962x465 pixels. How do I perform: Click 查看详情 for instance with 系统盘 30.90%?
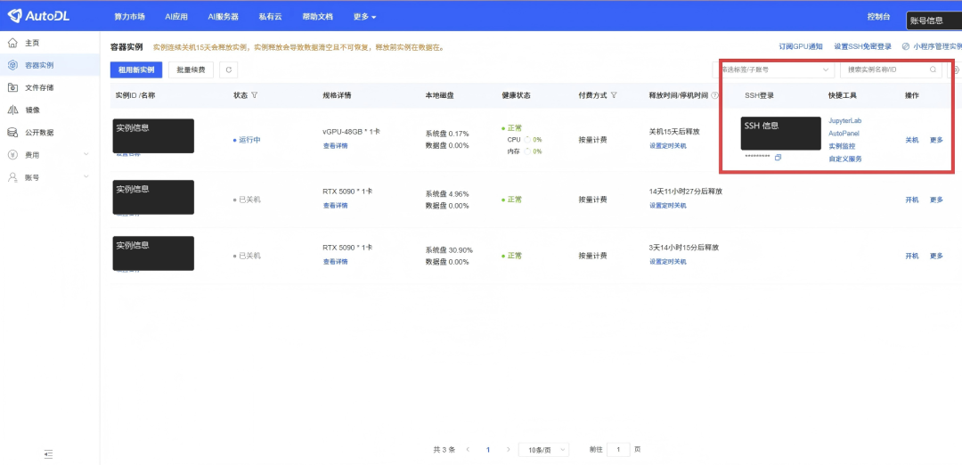pos(335,262)
